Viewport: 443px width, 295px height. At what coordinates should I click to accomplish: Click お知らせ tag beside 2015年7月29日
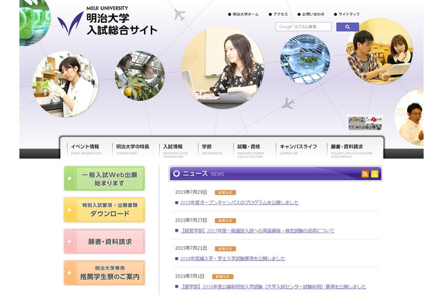click(225, 193)
